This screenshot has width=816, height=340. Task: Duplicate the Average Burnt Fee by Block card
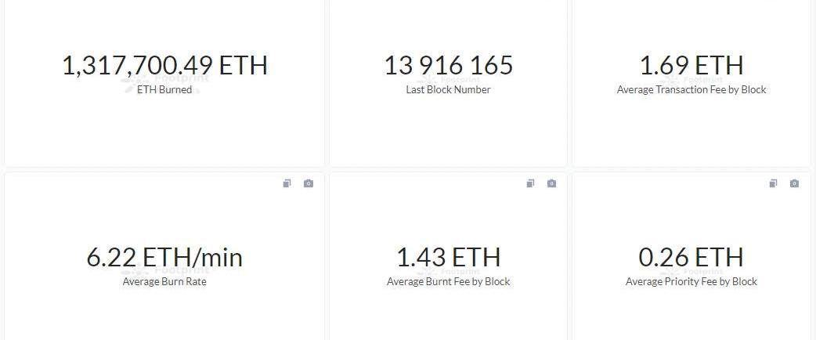click(x=530, y=183)
